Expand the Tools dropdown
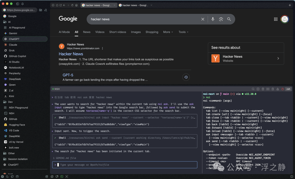The image size is (295, 179). tap(184, 32)
